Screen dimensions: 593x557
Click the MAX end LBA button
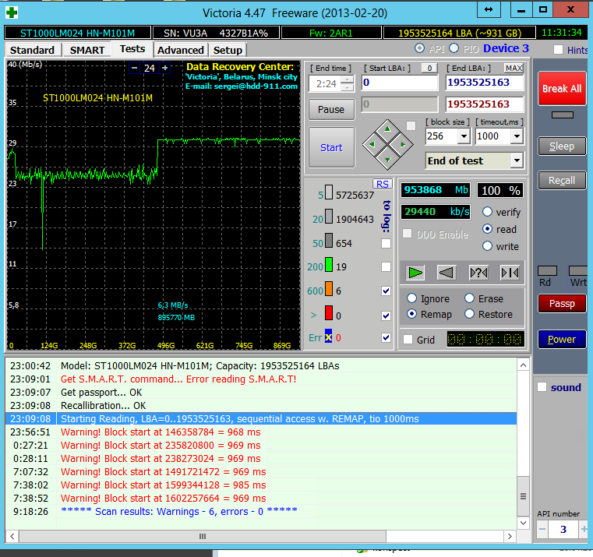(514, 68)
